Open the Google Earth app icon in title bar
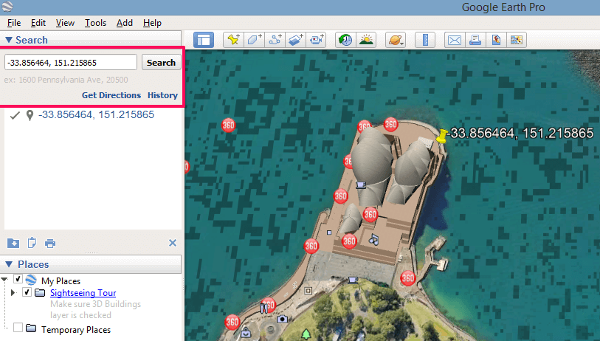 7,7
